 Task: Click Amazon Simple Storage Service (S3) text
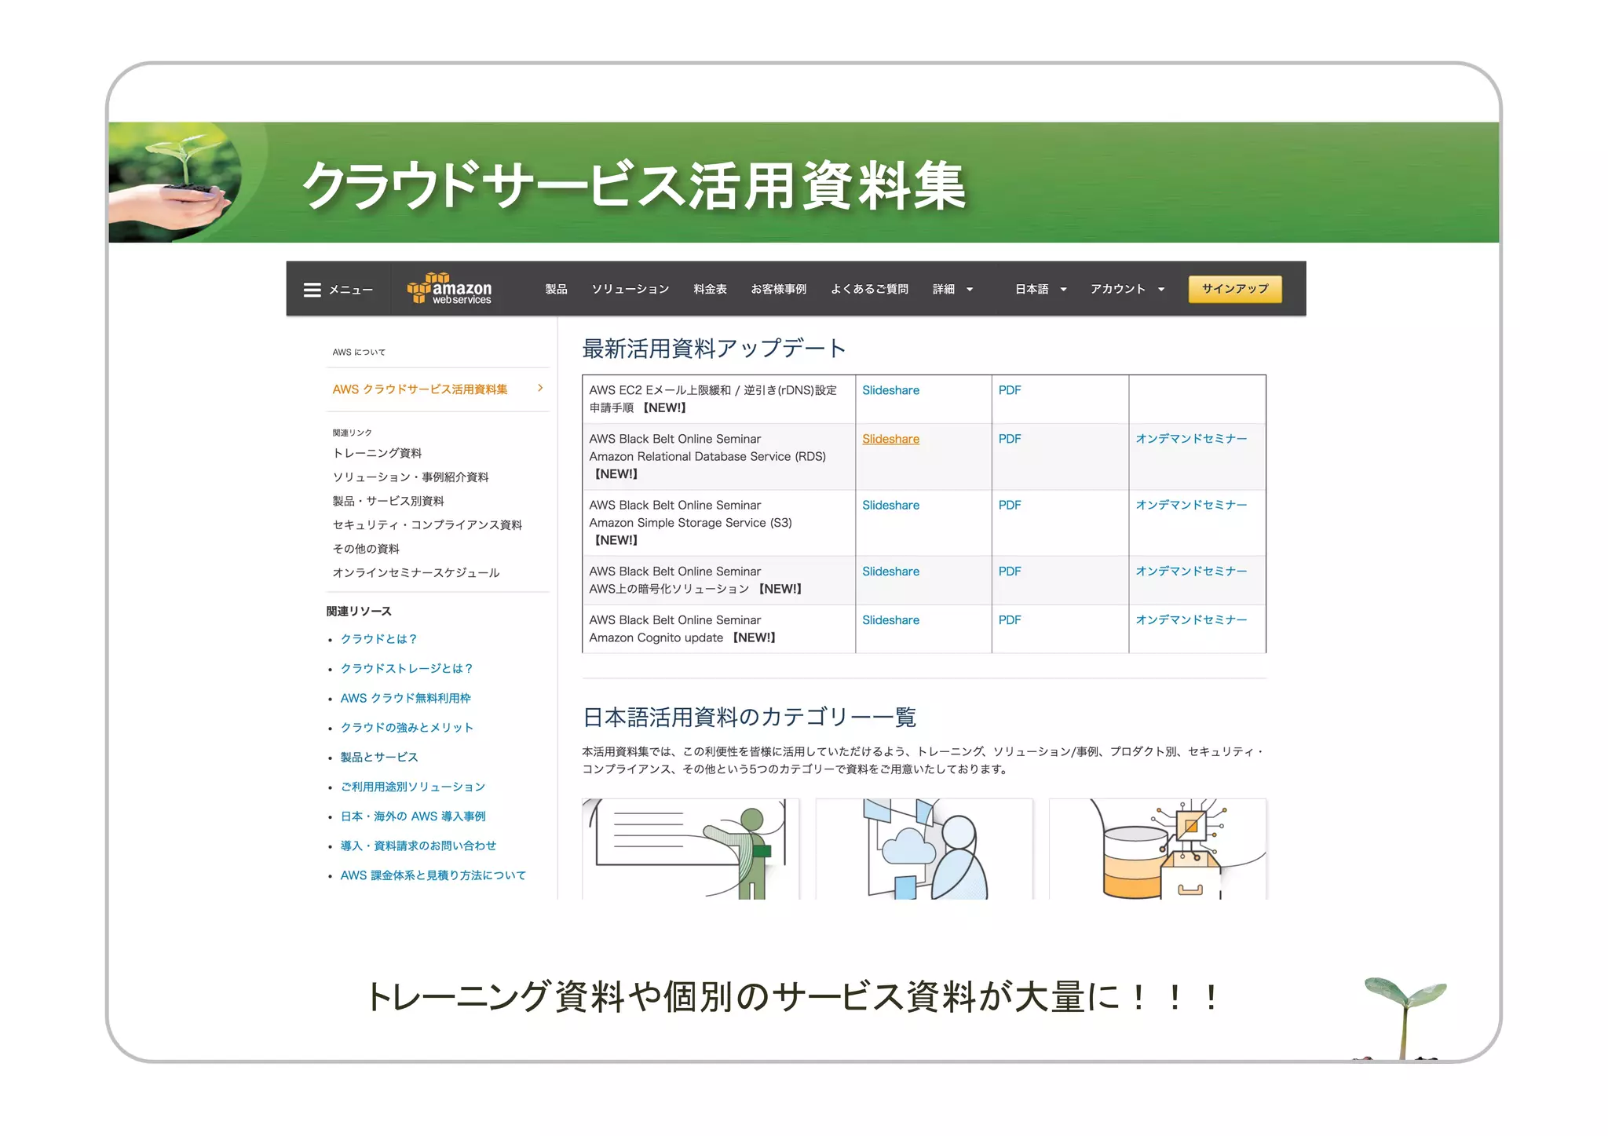point(690,523)
